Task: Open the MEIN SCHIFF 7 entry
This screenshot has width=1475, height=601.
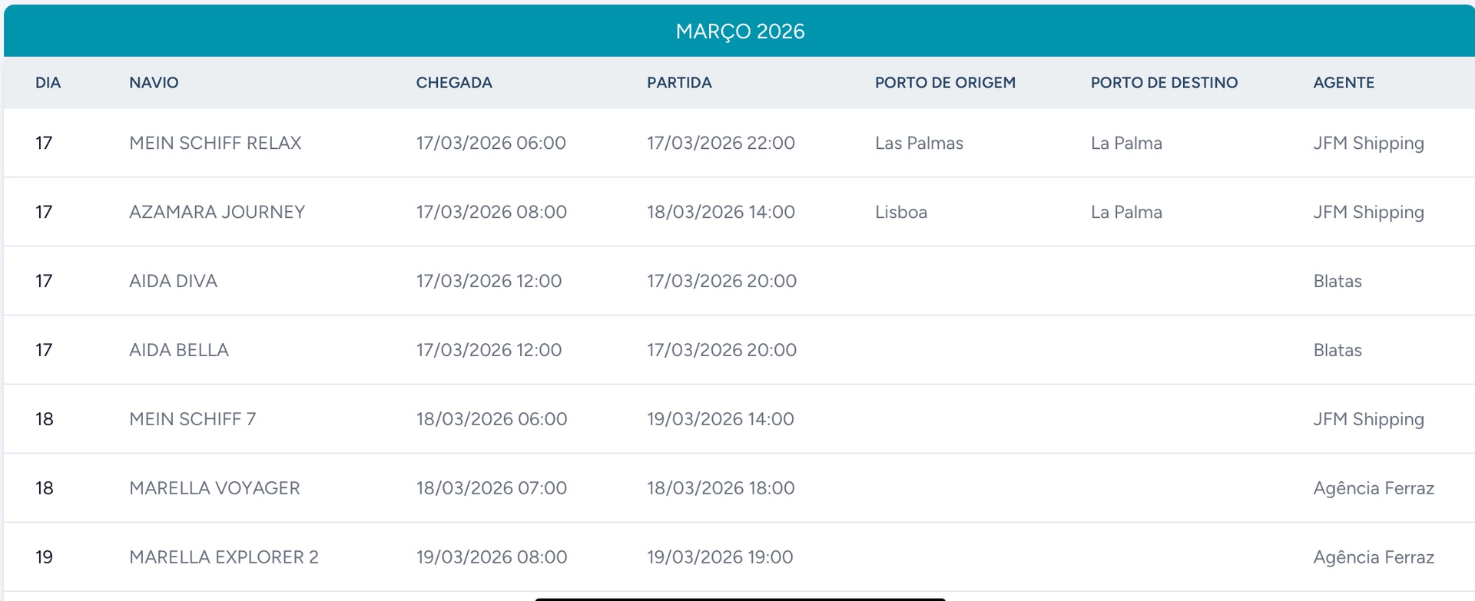Action: [x=192, y=419]
